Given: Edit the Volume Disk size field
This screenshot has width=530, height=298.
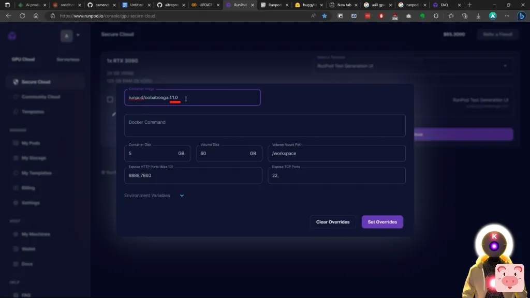Looking at the screenshot, I should 229,153.
